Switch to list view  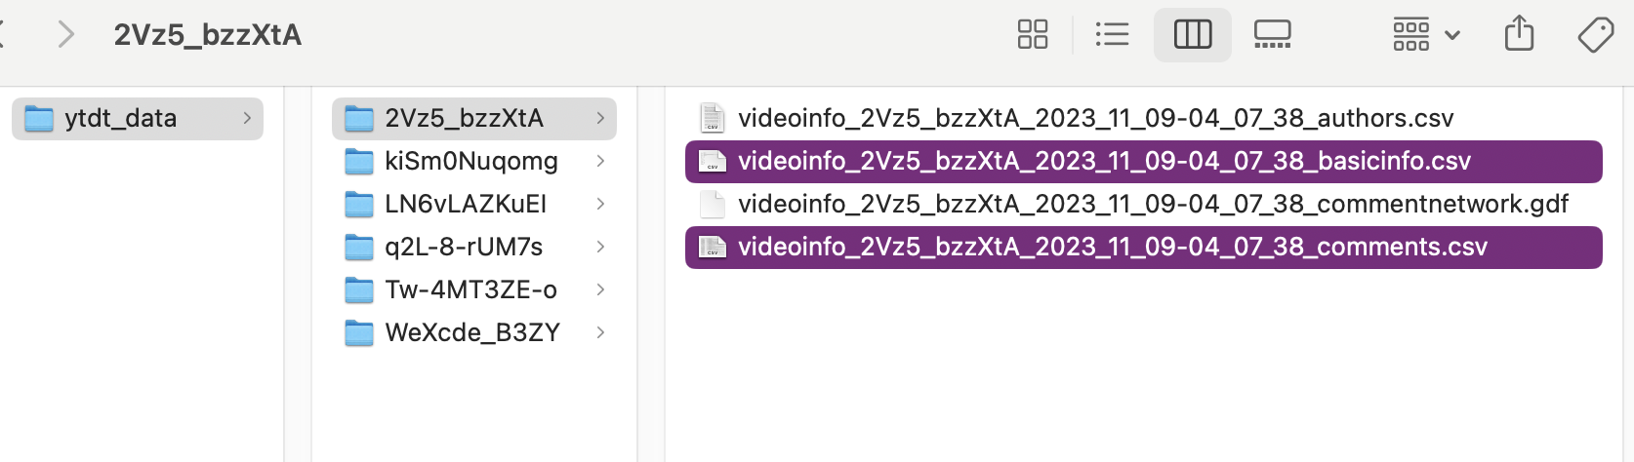pos(1112,35)
